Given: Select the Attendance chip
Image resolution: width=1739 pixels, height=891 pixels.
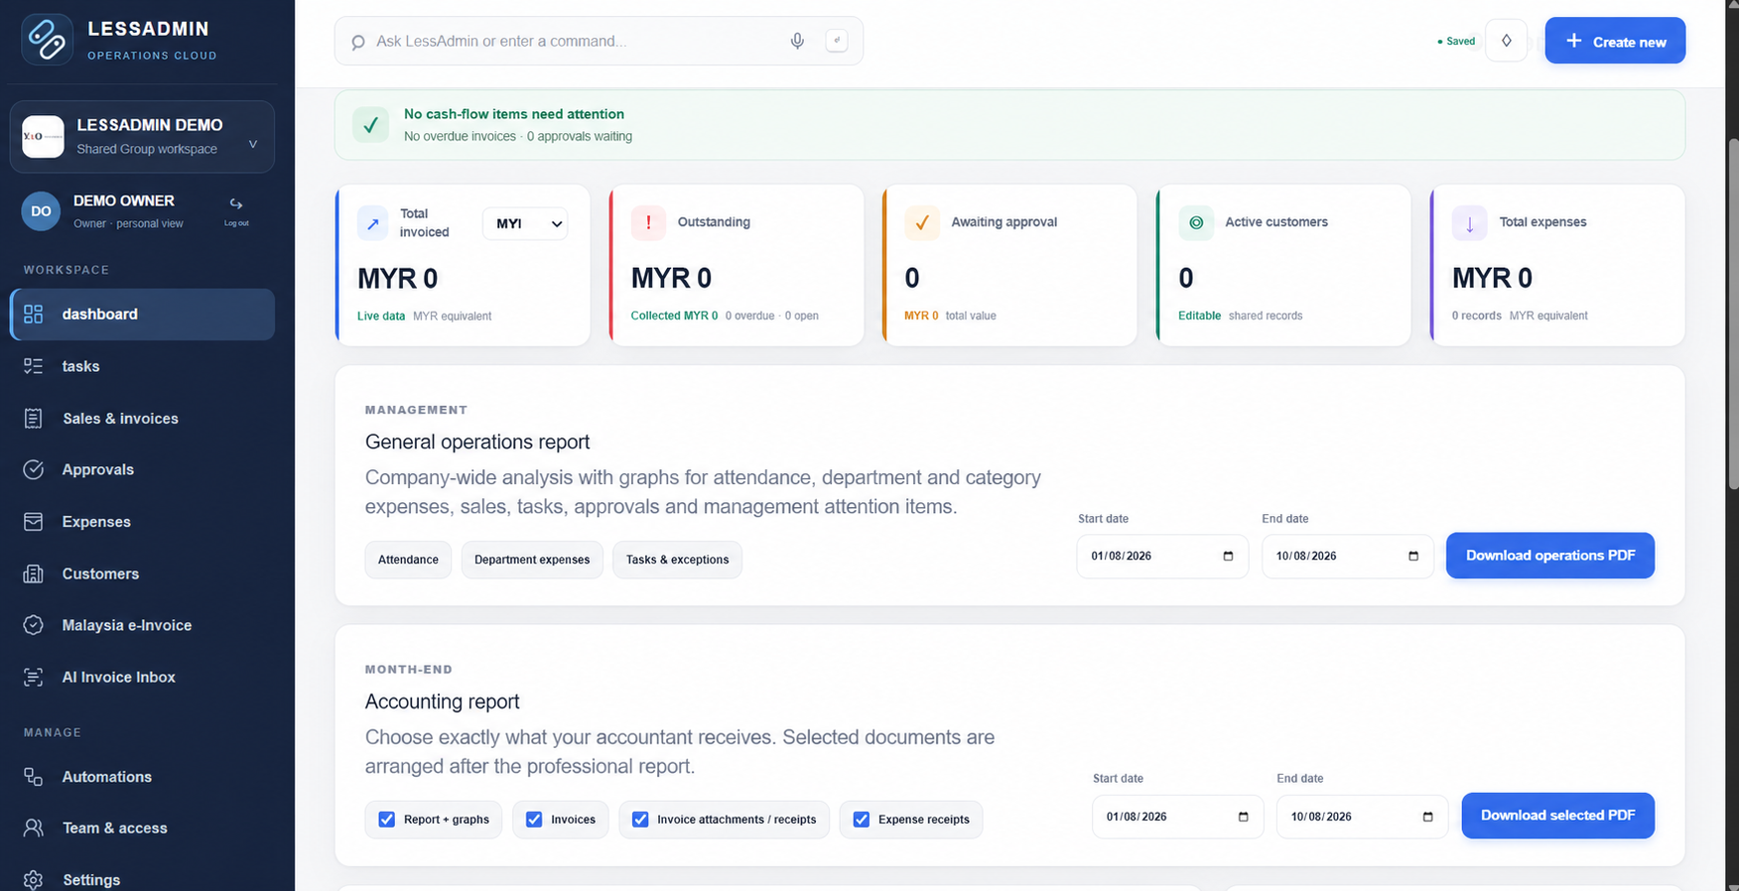Looking at the screenshot, I should point(408,560).
